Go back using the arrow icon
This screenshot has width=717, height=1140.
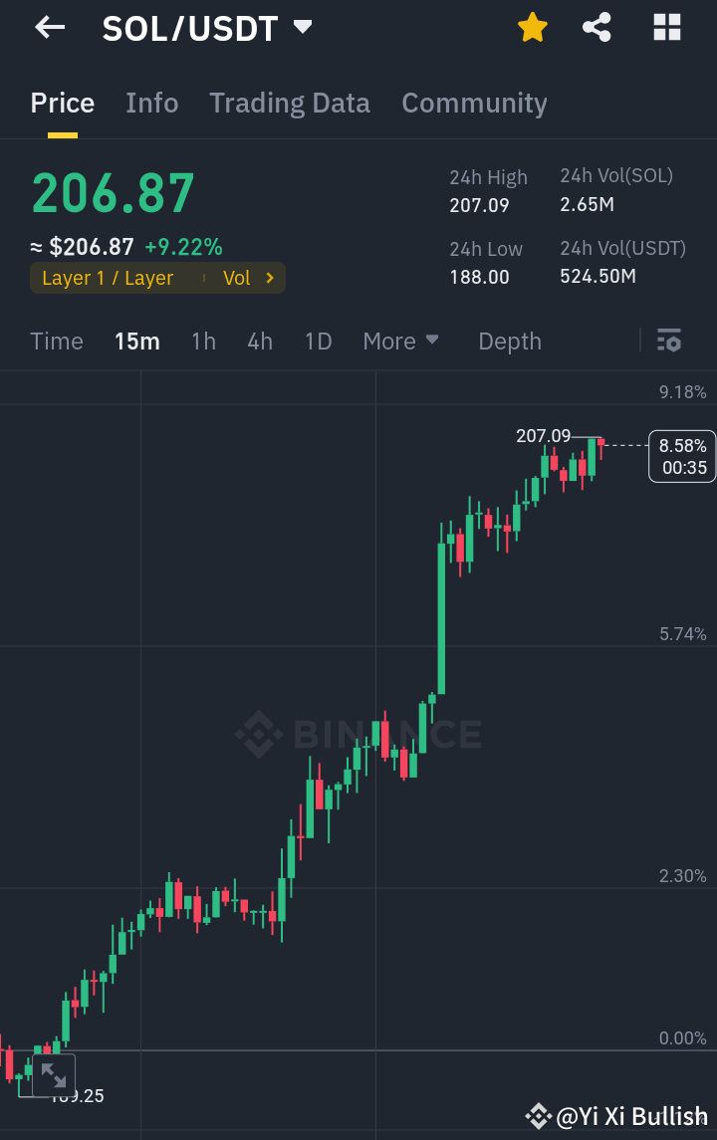48,27
